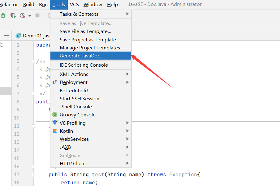Collapse the test method fold at line 17
Viewport: 280px width, 188px height.
click(33, 175)
